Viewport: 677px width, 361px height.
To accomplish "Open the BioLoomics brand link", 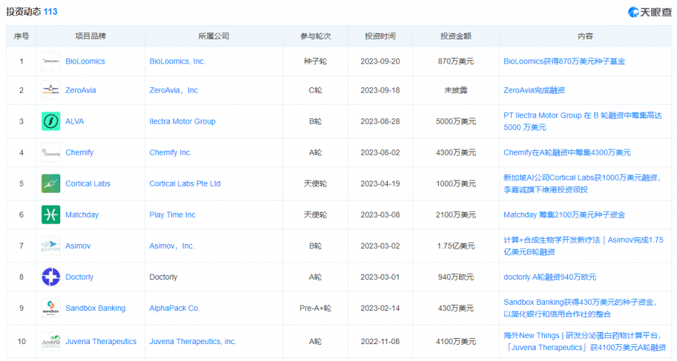I will [85, 62].
